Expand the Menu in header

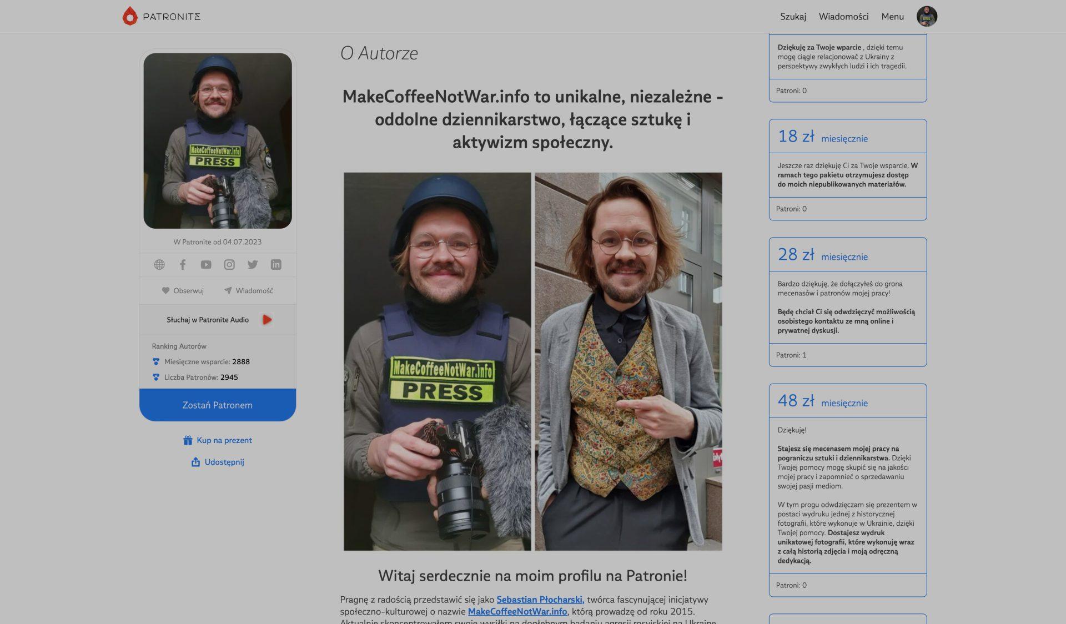(x=892, y=17)
